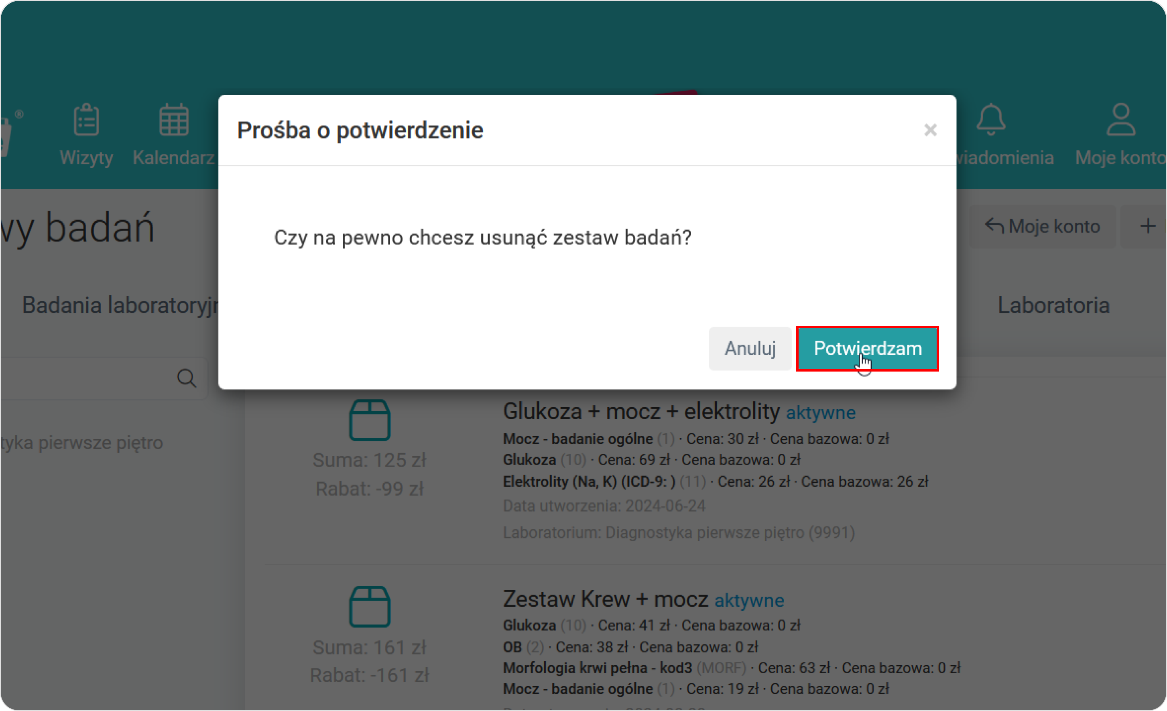
Task: Select package icon for Glukoza + mocz + elektrolity
Action: [x=370, y=420]
